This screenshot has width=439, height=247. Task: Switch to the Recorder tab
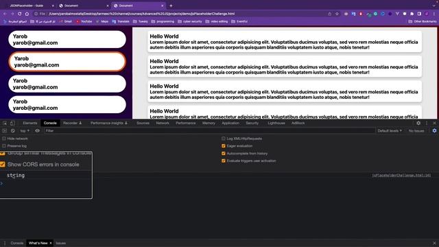pyautogui.click(x=72, y=123)
